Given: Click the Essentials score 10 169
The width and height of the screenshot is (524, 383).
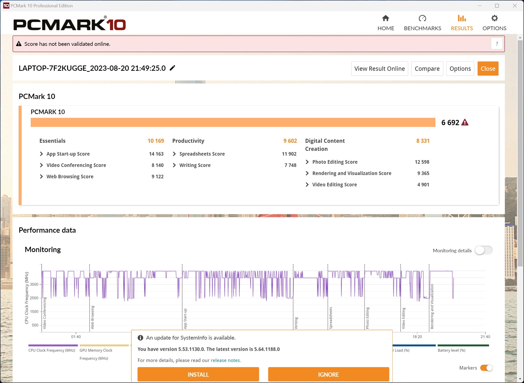Looking at the screenshot, I should [156, 141].
